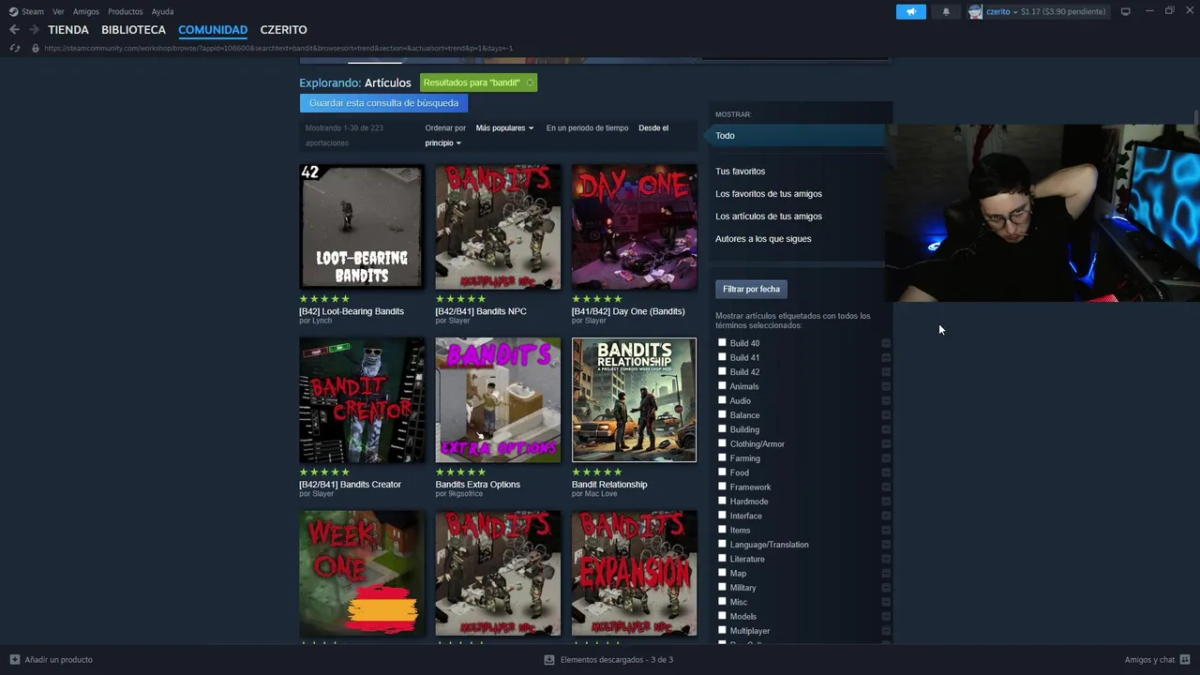Open the Ayuda menu

tap(162, 11)
